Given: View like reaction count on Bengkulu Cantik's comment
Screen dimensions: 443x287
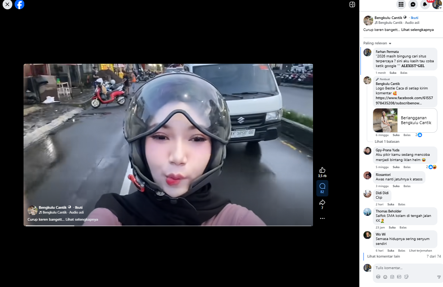Looking at the screenshot, I should click(x=419, y=135).
